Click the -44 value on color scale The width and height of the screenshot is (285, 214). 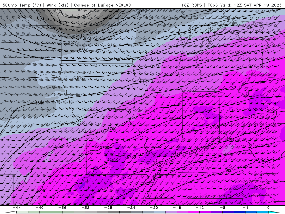(17, 208)
